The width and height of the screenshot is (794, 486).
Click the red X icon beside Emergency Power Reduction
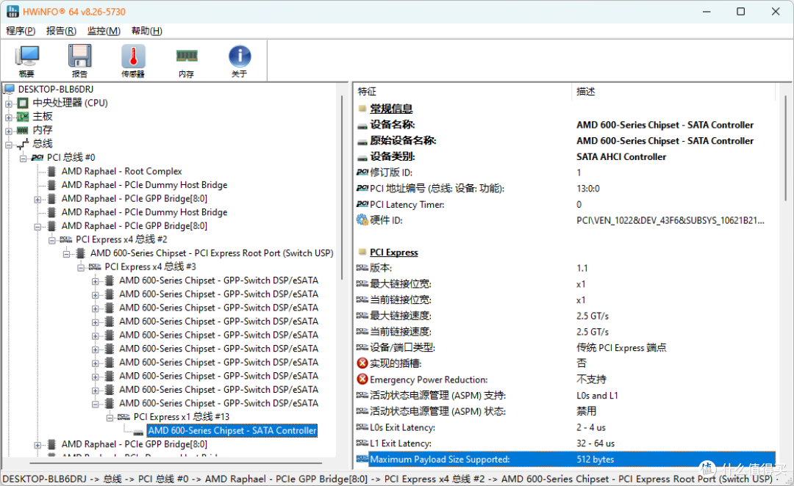pos(362,380)
